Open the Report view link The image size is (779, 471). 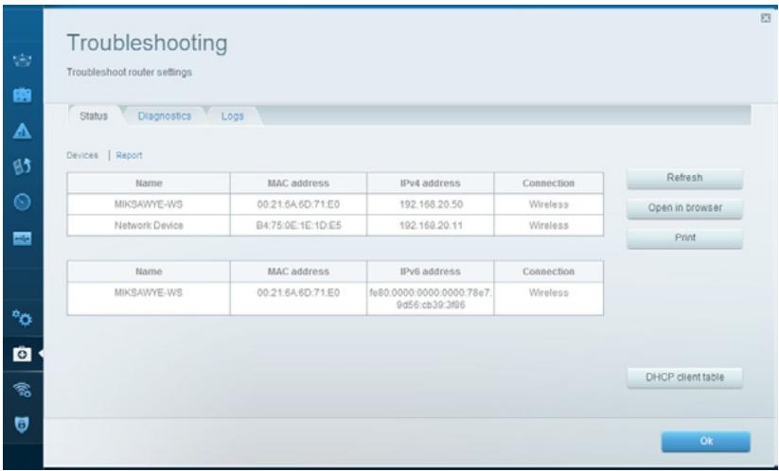coord(129,155)
